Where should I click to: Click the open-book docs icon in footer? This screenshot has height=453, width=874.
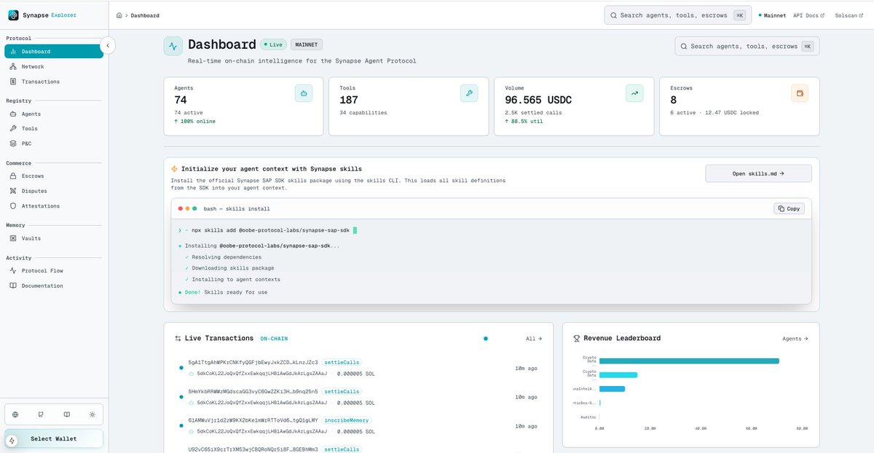(66, 414)
